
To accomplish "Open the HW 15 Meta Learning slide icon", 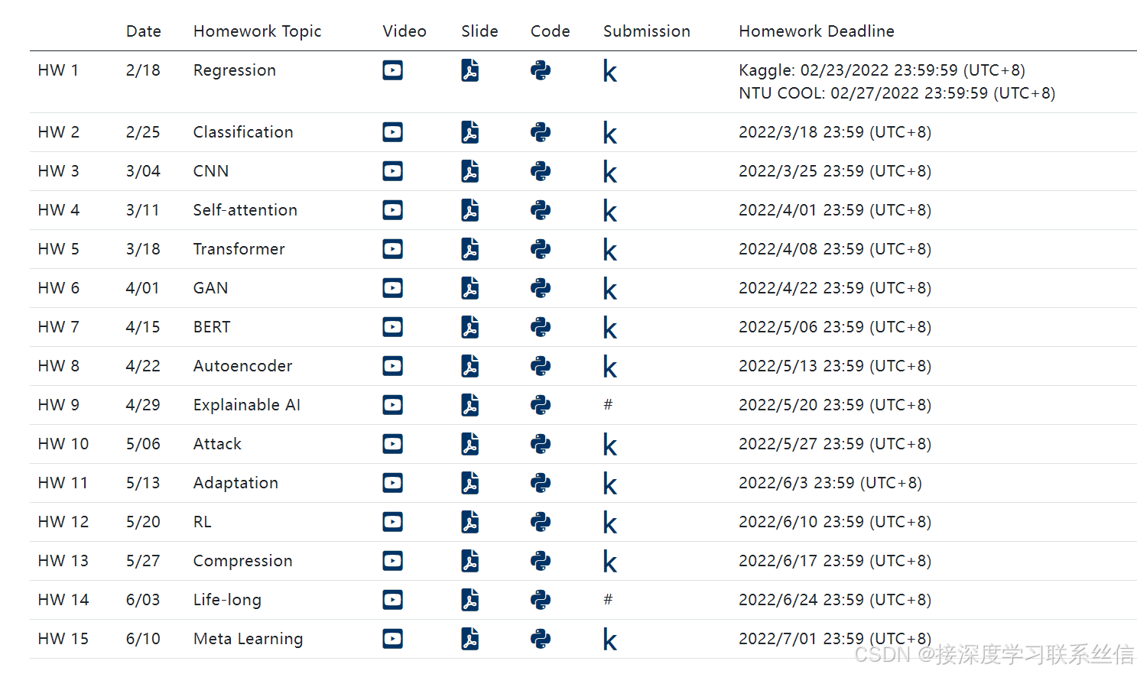I will coord(470,639).
